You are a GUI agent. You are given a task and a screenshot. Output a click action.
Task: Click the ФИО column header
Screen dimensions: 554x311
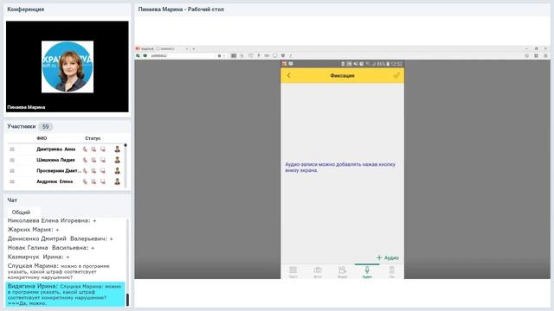click(x=42, y=138)
